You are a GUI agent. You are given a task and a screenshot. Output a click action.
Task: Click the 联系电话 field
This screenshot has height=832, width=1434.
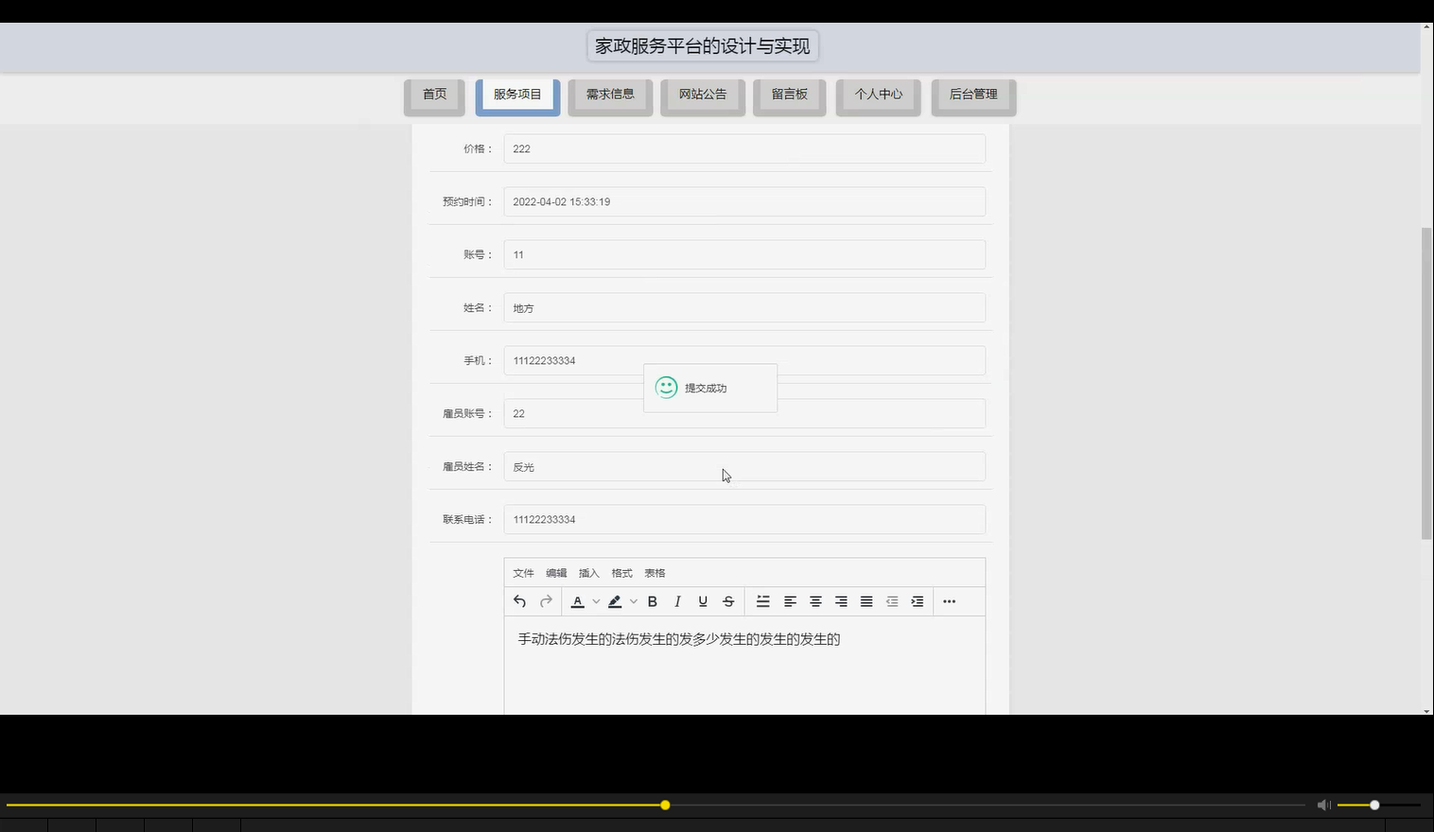pyautogui.click(x=744, y=519)
